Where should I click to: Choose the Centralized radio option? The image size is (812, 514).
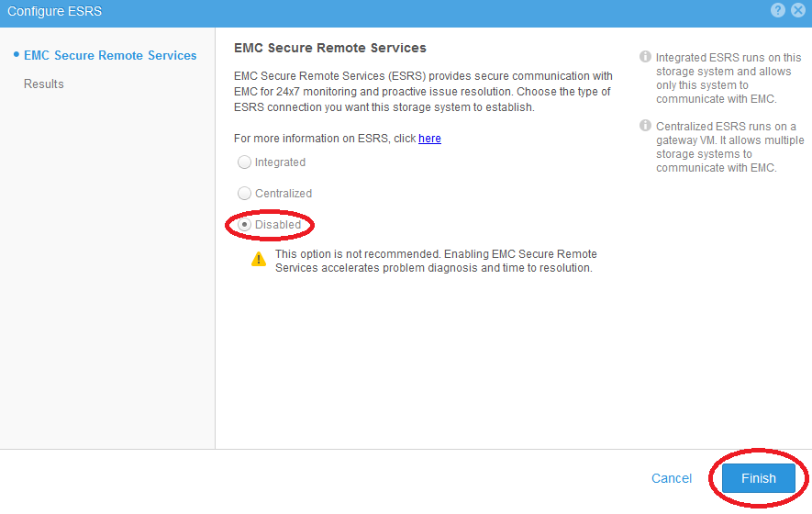click(244, 194)
